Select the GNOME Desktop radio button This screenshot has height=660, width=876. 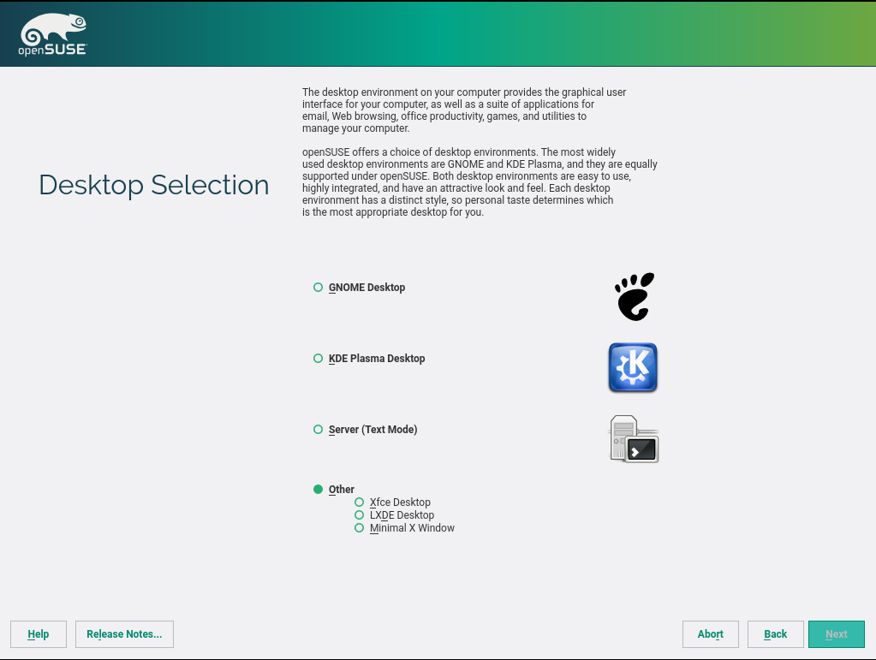[319, 288]
